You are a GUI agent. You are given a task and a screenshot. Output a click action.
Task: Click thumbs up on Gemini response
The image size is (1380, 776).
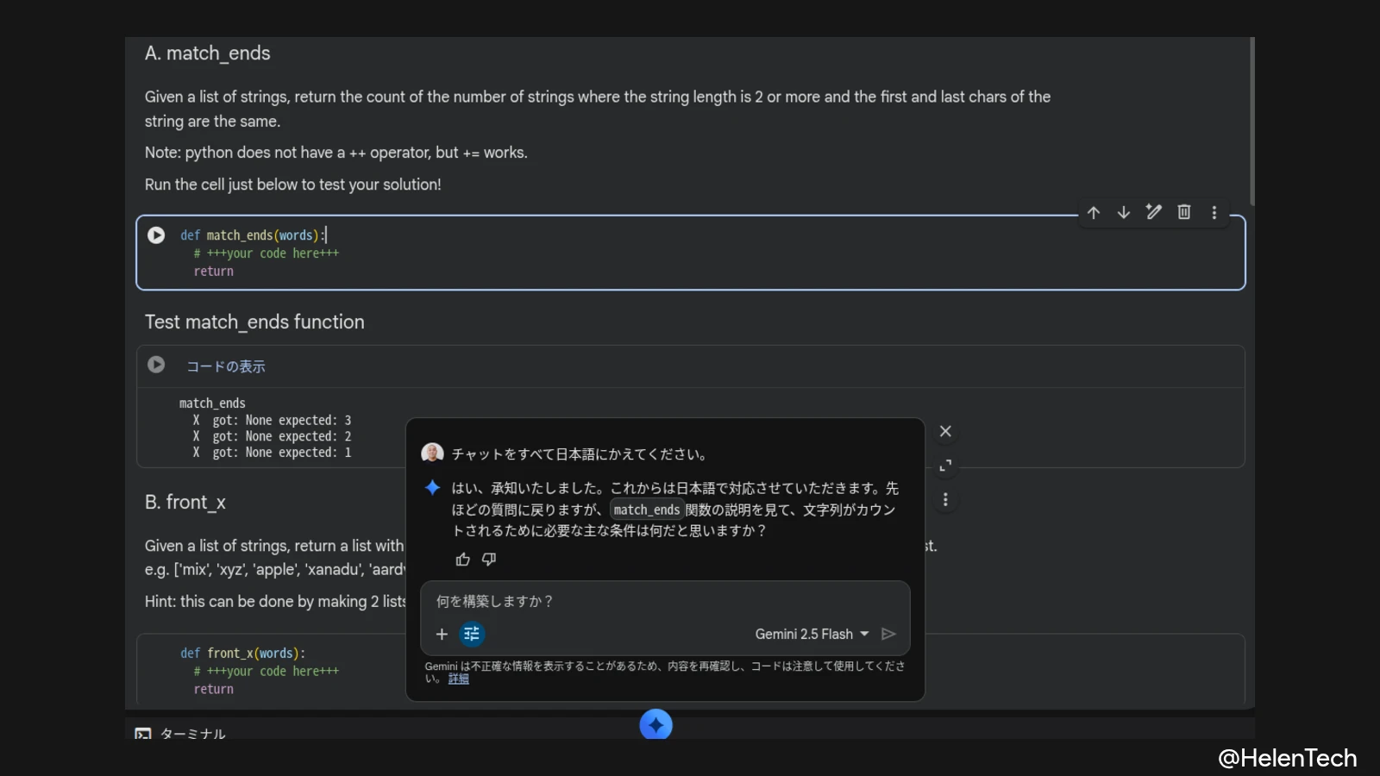(x=463, y=560)
